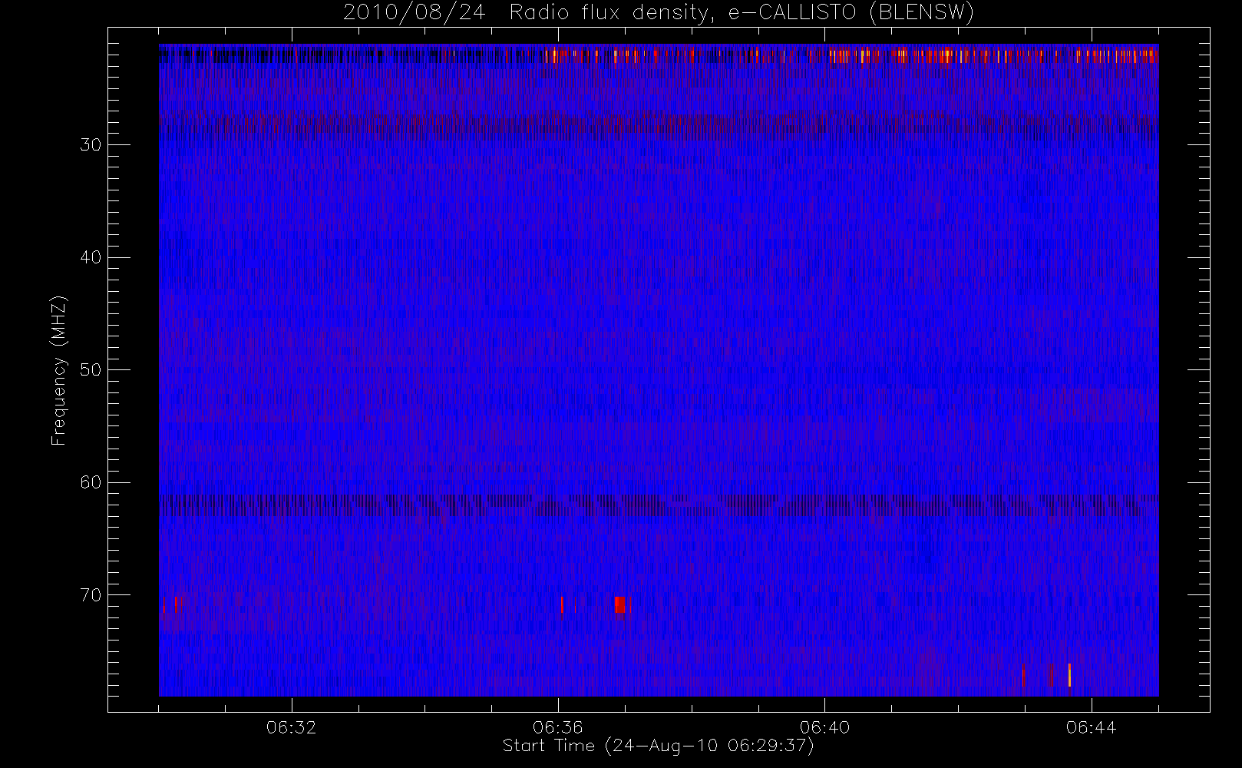Click the 50 MHz frequency tick label

click(x=91, y=369)
